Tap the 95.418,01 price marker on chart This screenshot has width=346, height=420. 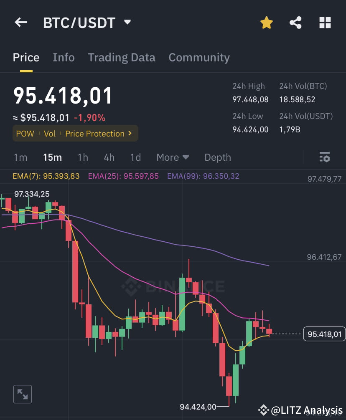(324, 334)
